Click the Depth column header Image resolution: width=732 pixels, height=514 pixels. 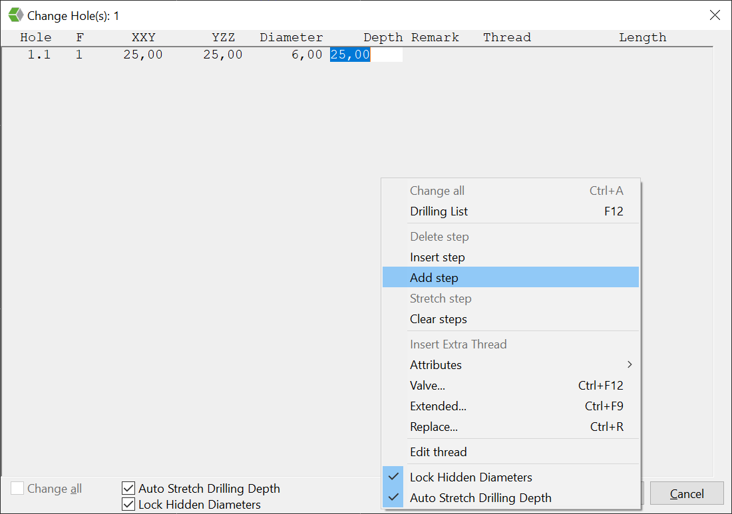coord(383,37)
